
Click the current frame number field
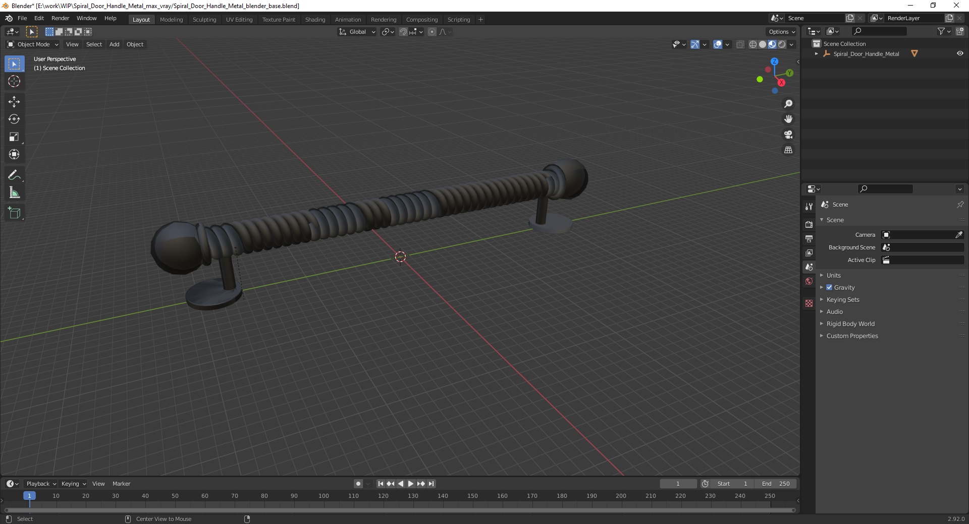click(x=678, y=484)
